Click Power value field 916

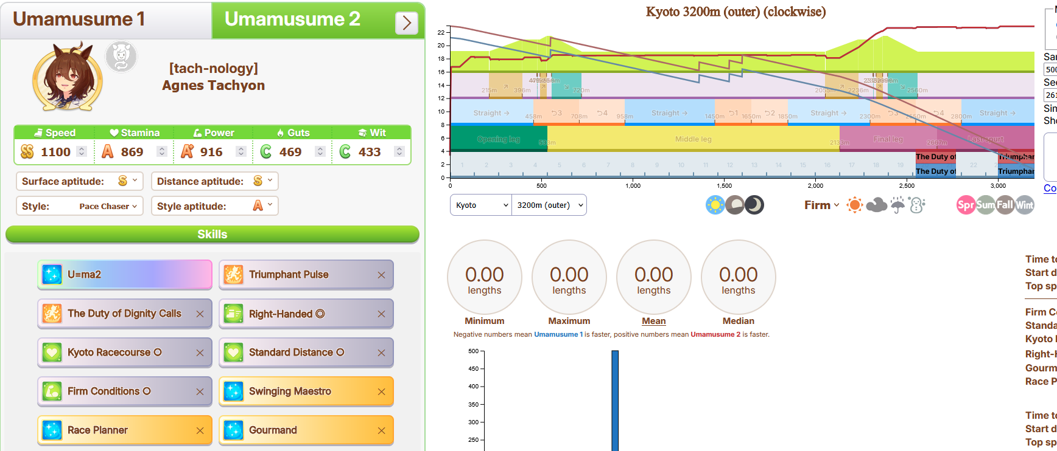(x=211, y=151)
